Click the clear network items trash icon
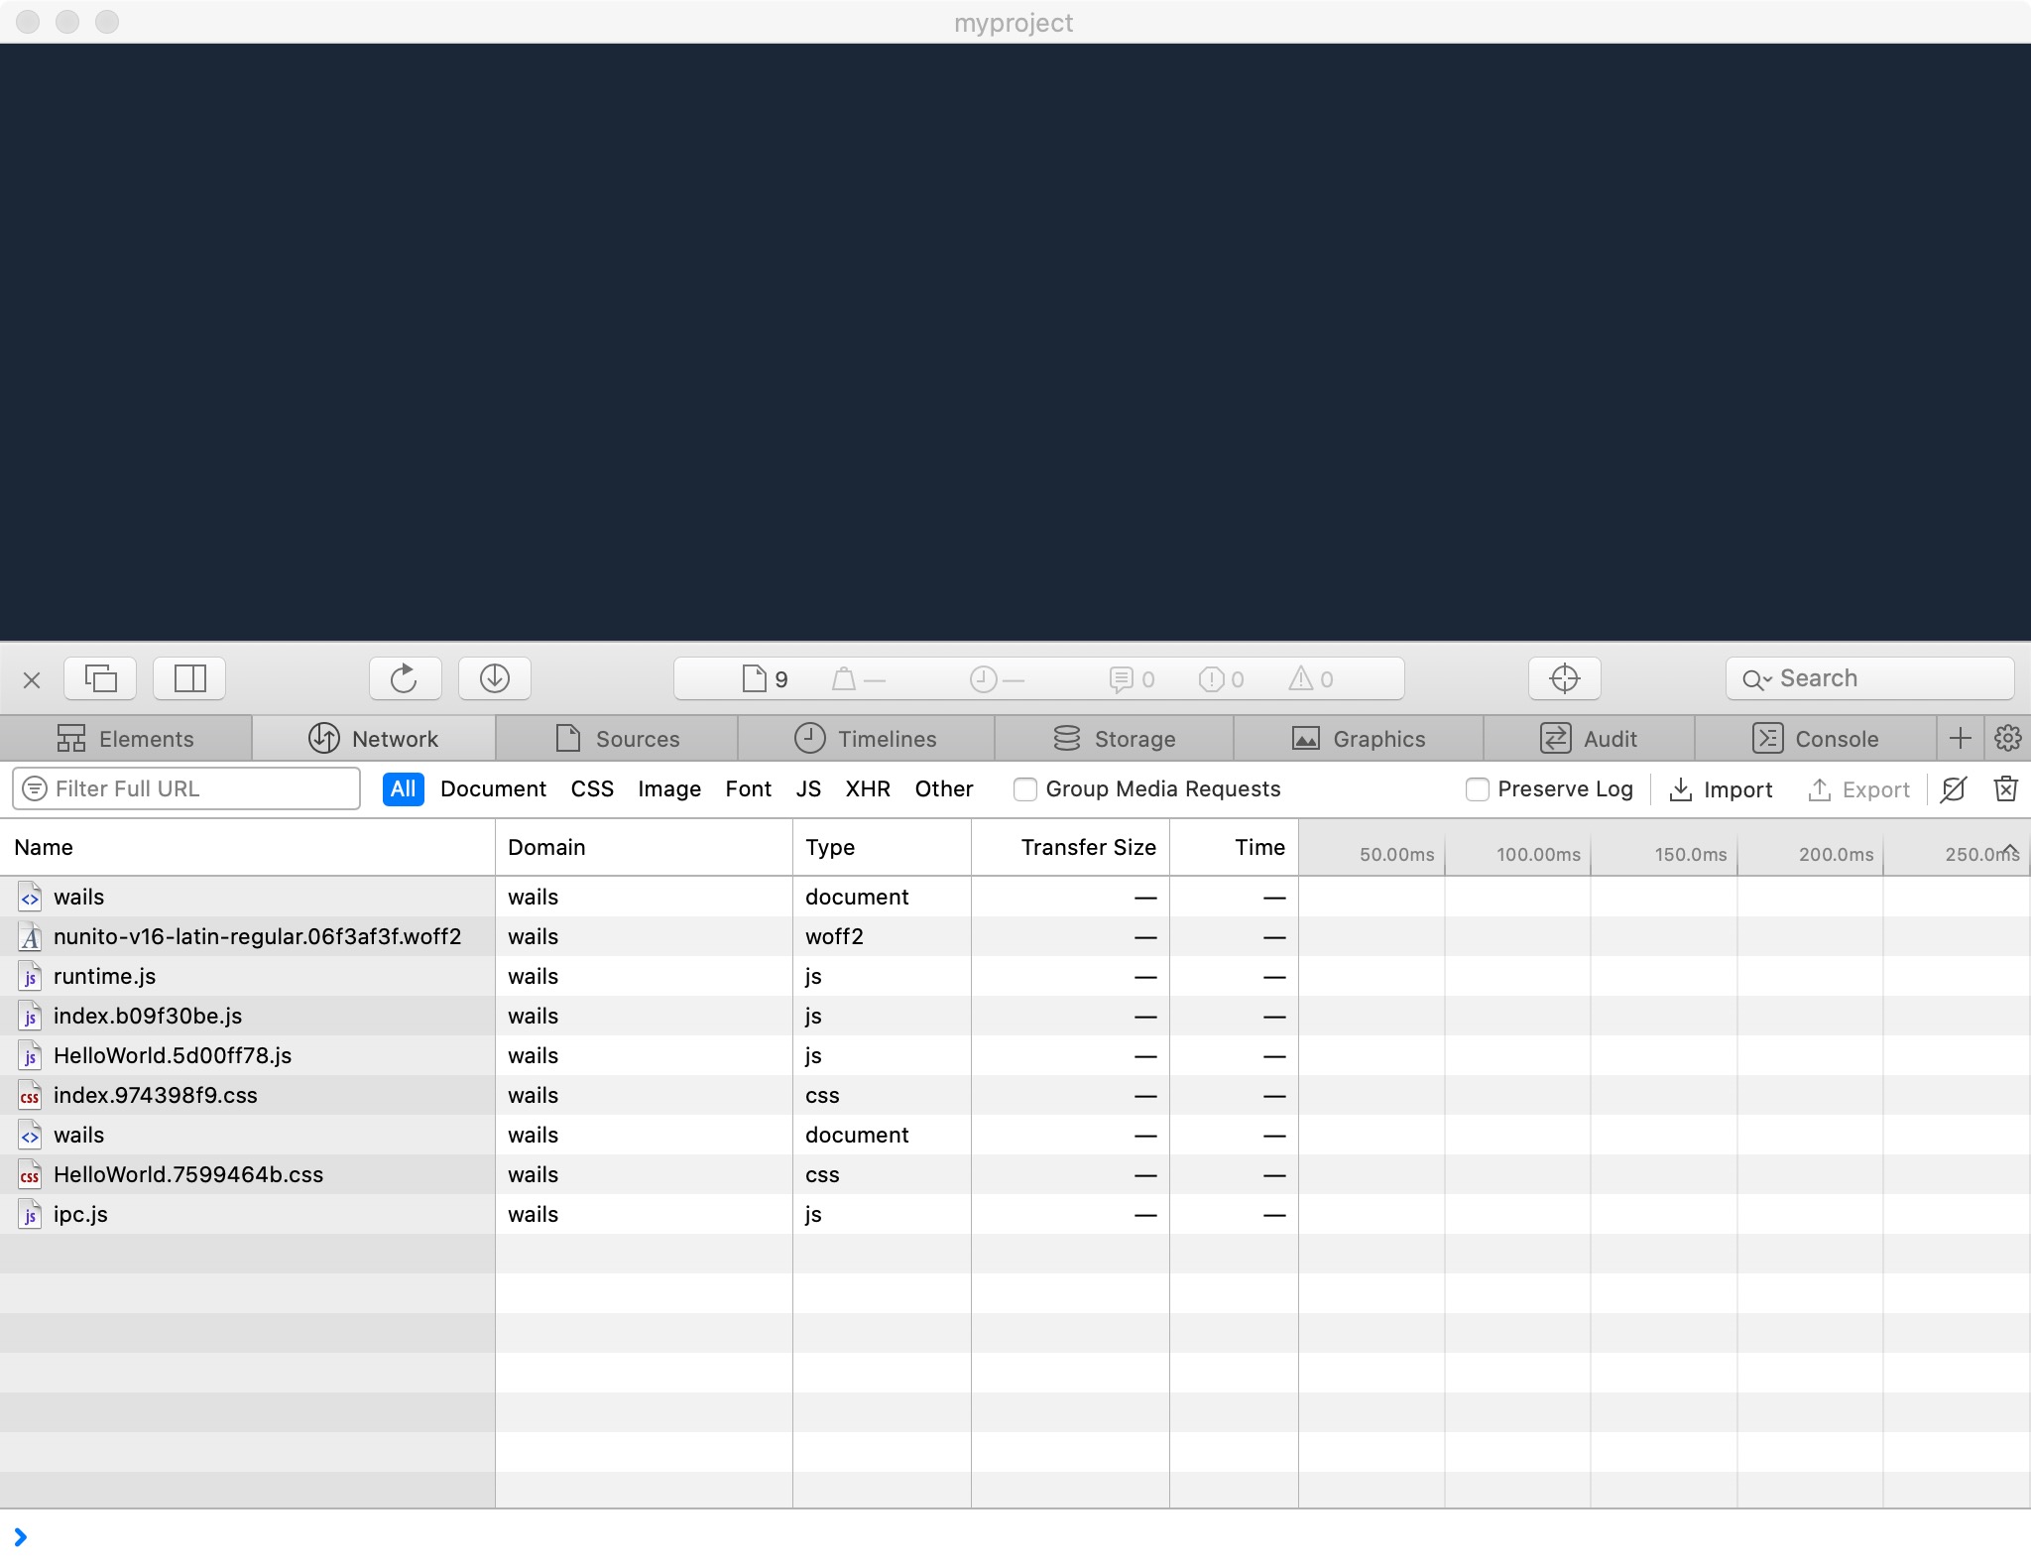This screenshot has width=2031, height=1567. tap(2005, 788)
